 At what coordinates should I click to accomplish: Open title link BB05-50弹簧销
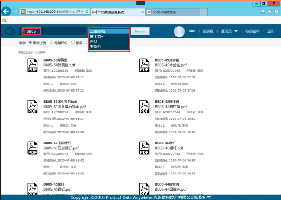55,60
